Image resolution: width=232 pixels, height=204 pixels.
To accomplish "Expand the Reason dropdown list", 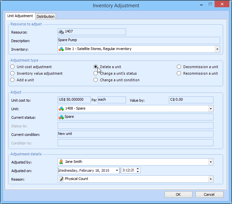I will tap(210, 179).
